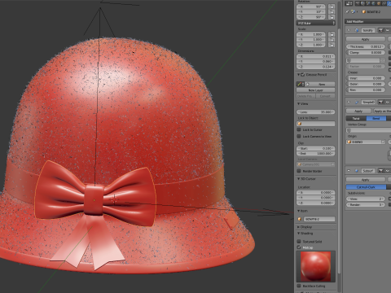Apply the Subsurf modifier
The width and height of the screenshot is (391, 293).
click(366, 180)
